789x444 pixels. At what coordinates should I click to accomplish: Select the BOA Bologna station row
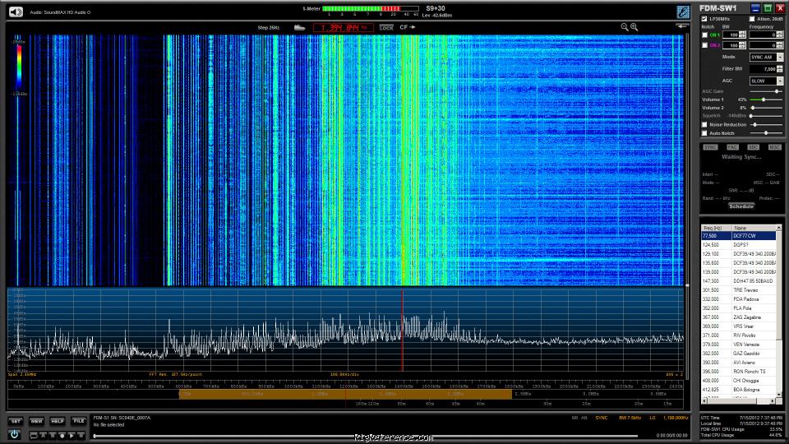tap(739, 390)
